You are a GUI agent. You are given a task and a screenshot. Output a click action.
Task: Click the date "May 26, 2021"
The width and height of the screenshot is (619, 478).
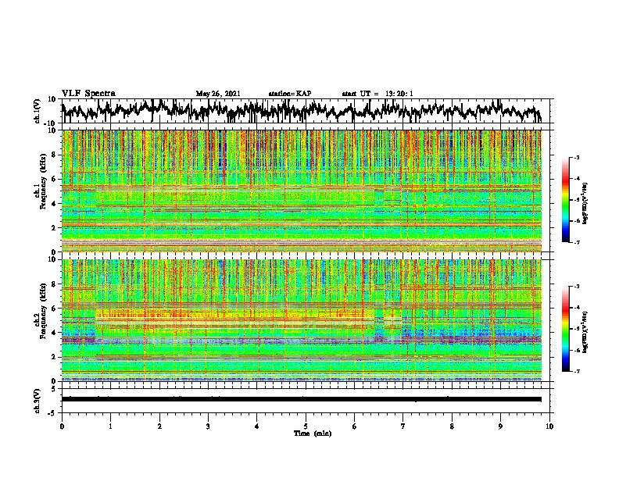218,94
